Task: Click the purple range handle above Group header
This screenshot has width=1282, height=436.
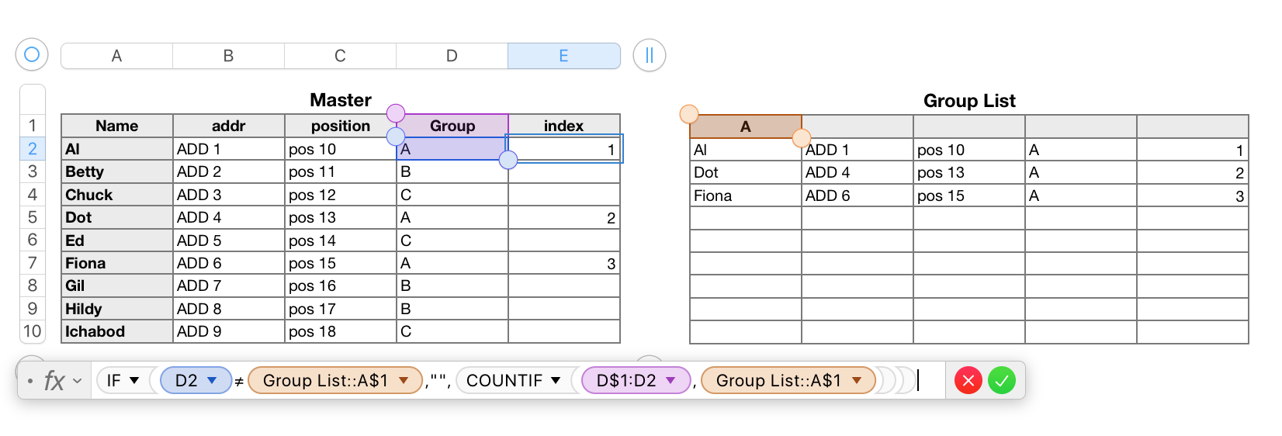Action: 396,113
